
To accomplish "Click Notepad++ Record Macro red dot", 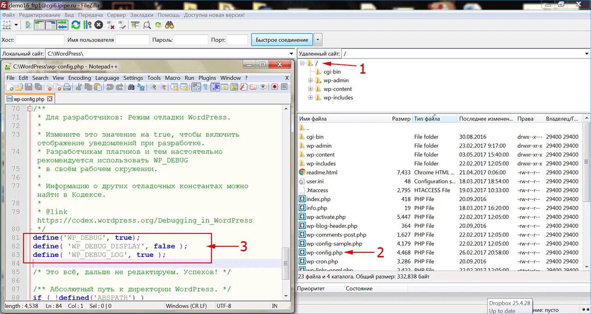I will [274, 87].
